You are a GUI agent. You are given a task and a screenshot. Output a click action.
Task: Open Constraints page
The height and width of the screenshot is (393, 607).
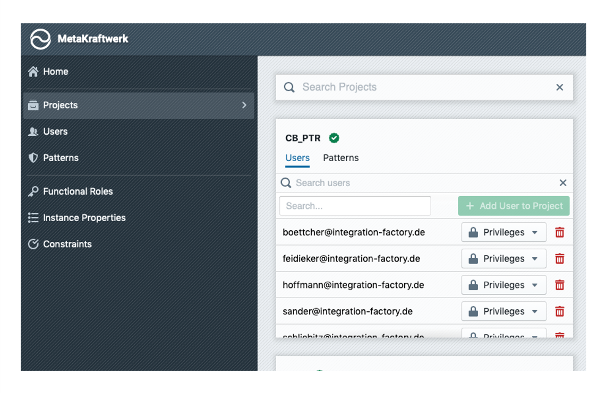tap(67, 244)
